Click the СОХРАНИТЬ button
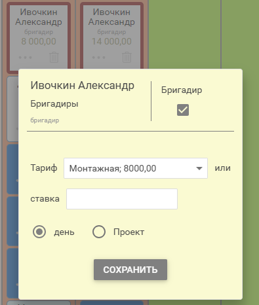Image resolution: width=259 pixels, height=305 pixels. 130,270
